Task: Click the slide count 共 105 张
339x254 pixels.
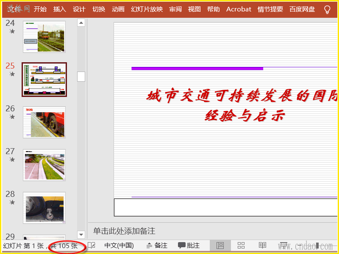Action: (x=64, y=246)
